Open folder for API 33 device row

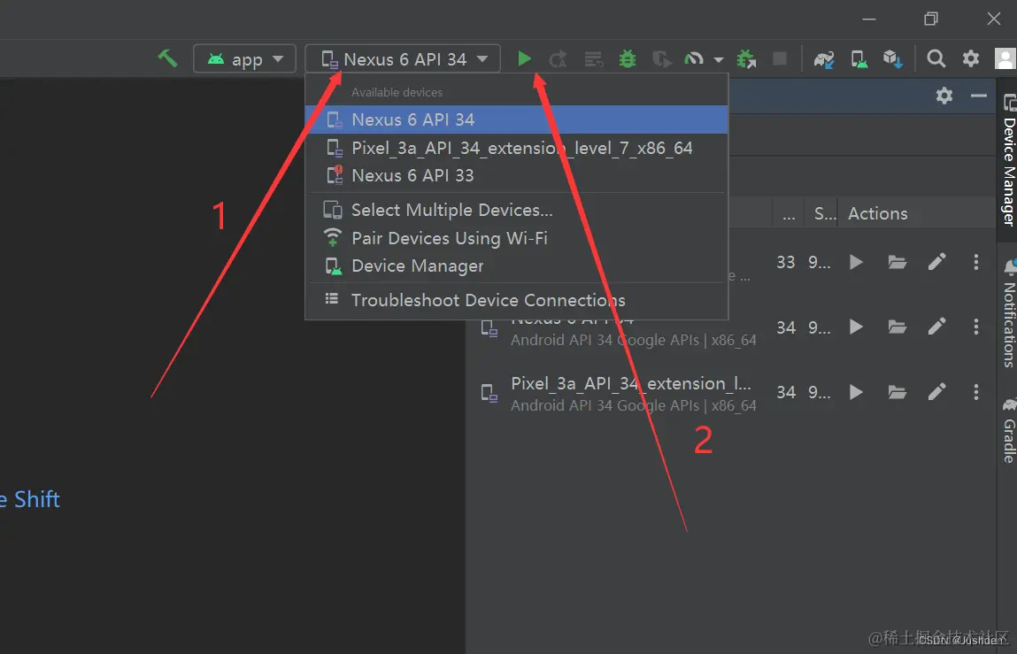tap(897, 262)
